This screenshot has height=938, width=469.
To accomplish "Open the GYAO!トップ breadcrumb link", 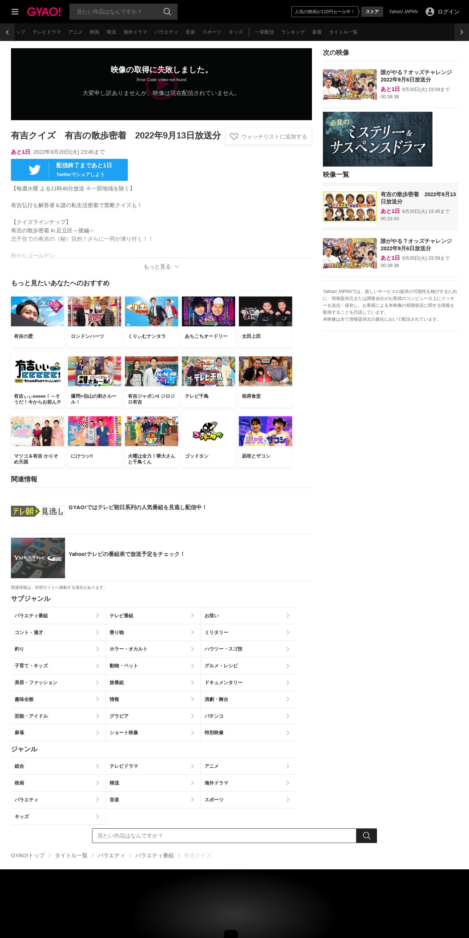I will pyautogui.click(x=28, y=855).
